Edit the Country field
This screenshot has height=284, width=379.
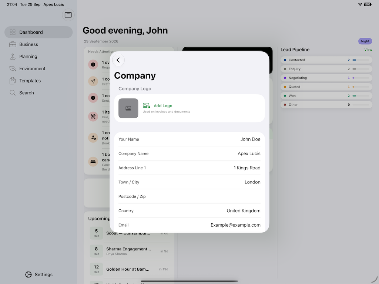click(189, 211)
